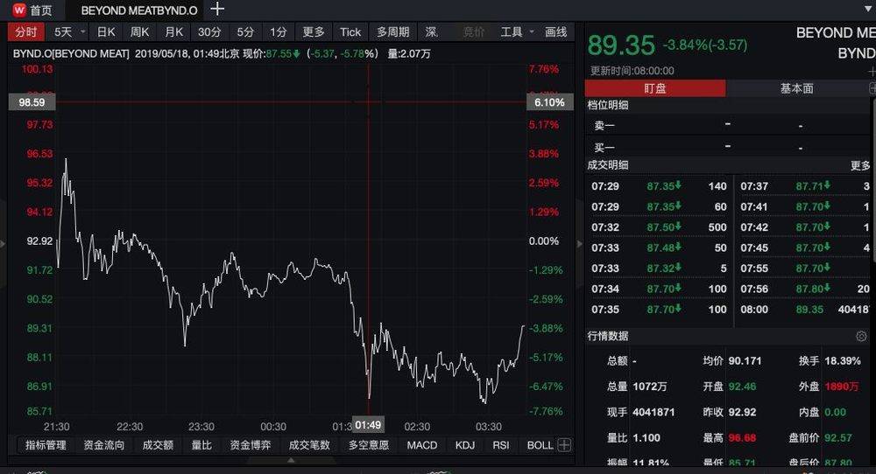The height and width of the screenshot is (474, 876).
Task: Click the 竞价 toolbar item
Action: 473,31
